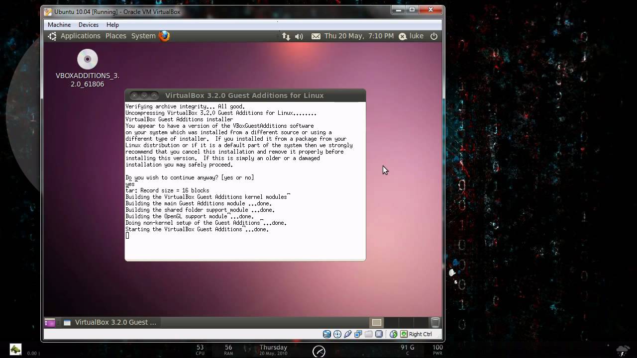Viewport: 637px width, 358px height.
Task: Click the Ubuntu logo icon in the panel
Action: (x=52, y=36)
